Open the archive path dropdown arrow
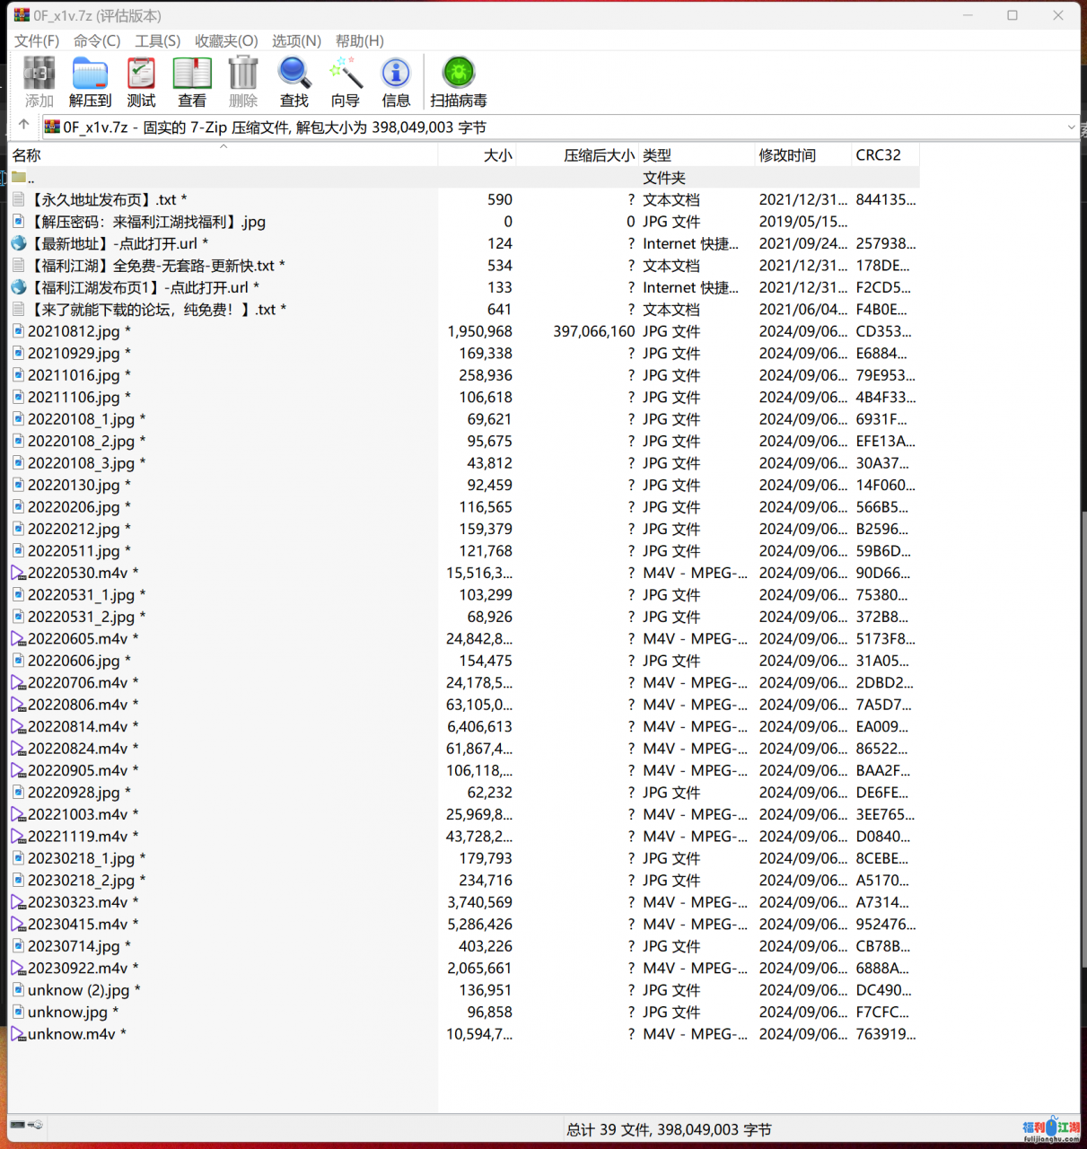Viewport: 1087px width, 1149px height. [1071, 127]
